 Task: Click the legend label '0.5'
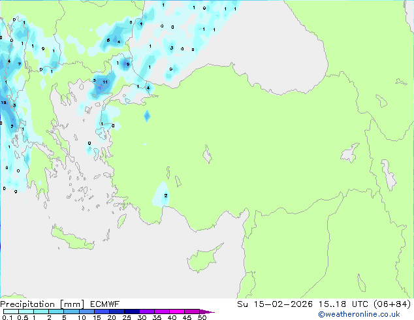(22, 317)
